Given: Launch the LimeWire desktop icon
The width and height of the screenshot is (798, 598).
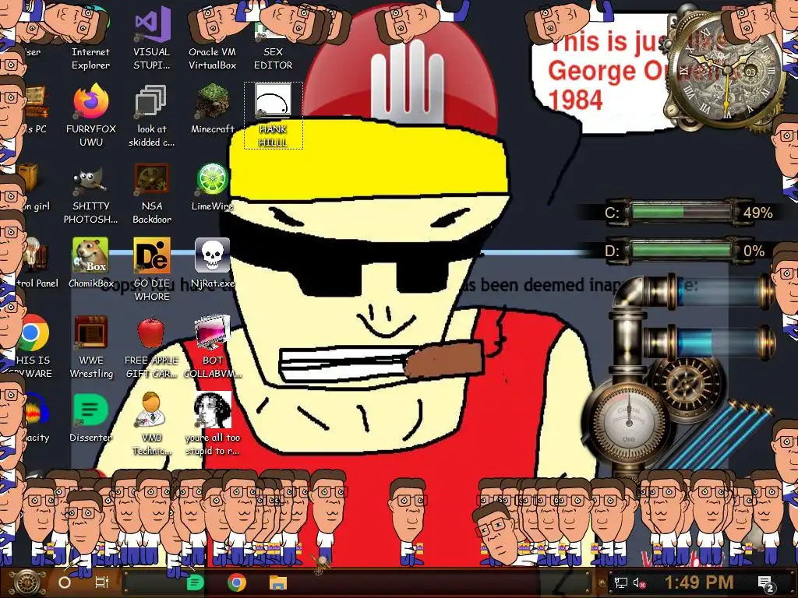Looking at the screenshot, I should 212,187.
